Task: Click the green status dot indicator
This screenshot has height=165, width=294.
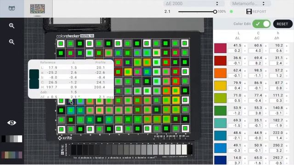Action: [x=232, y=11]
